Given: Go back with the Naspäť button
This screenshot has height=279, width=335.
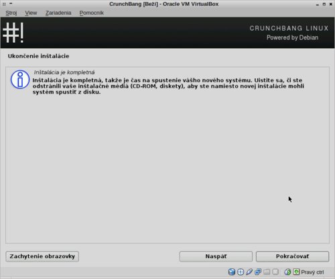Looking at the screenshot, I should point(216,256).
